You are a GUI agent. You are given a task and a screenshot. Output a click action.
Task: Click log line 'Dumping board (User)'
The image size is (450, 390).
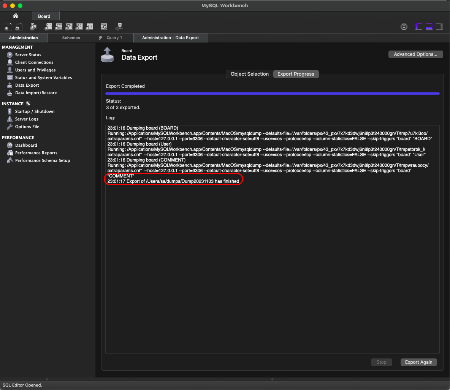point(139,144)
